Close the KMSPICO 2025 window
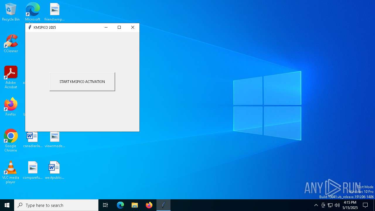Screen dimensions: 375x211 click(x=133, y=27)
